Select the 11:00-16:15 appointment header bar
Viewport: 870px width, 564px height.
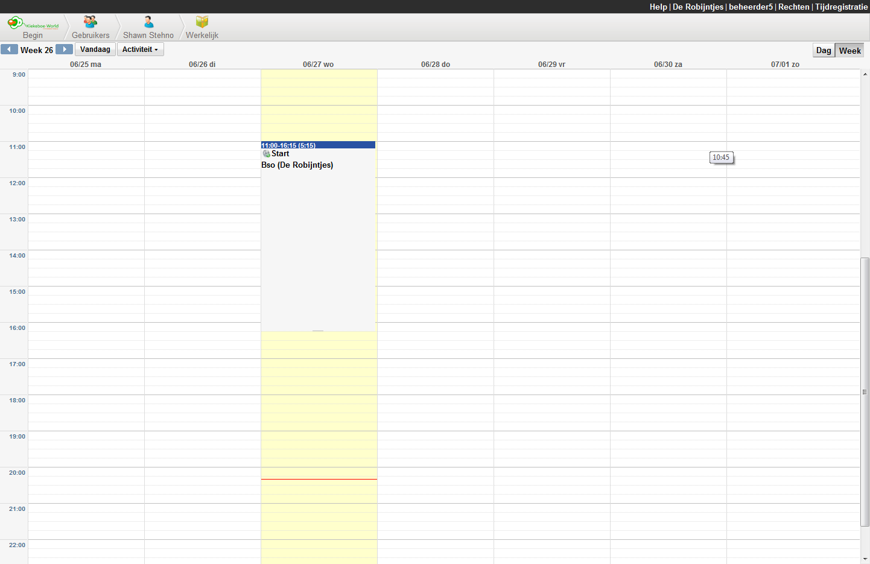coord(318,145)
